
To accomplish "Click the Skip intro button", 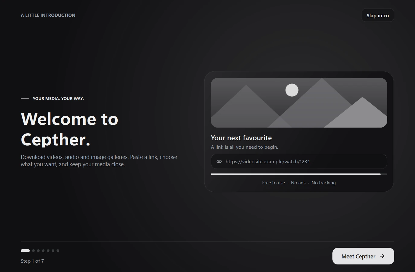I will pos(378,15).
